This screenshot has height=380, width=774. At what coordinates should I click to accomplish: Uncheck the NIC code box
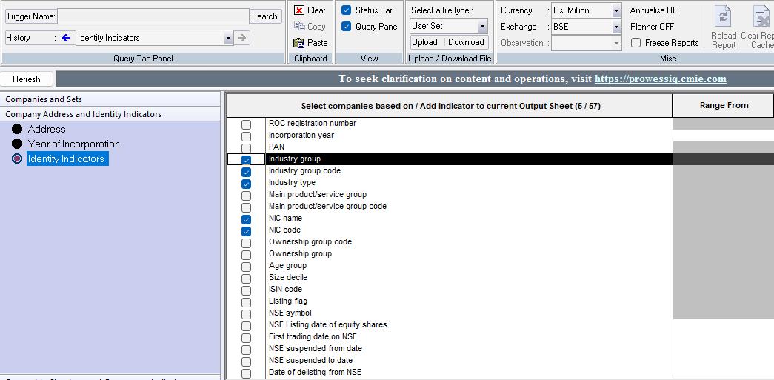(247, 231)
